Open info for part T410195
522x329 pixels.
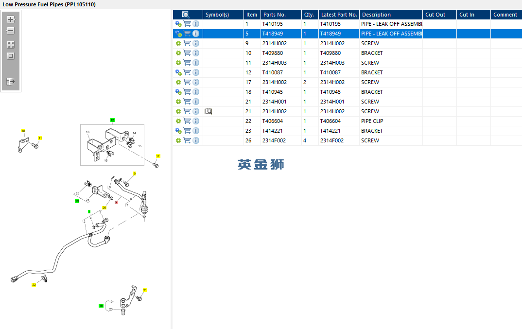click(x=196, y=24)
